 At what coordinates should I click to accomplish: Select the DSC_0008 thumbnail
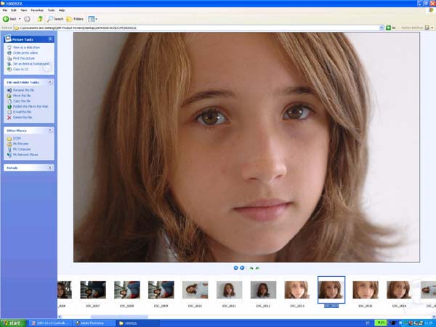[126, 290]
